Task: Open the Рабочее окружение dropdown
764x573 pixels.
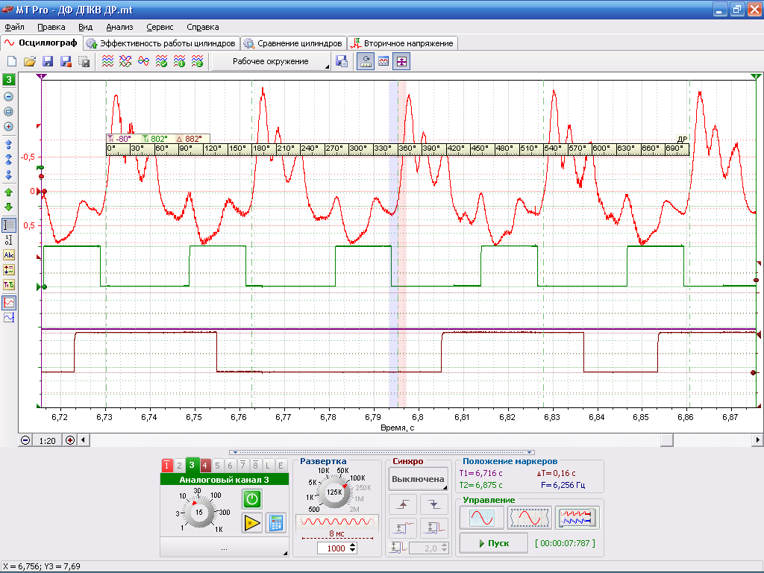Action: point(272,61)
